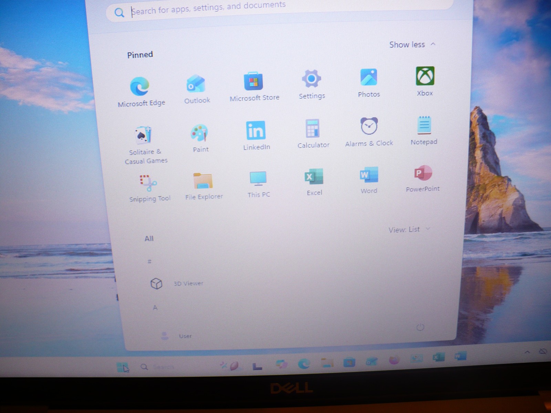Click the All heading above the app list
Screen dimensions: 551x413
click(x=149, y=239)
